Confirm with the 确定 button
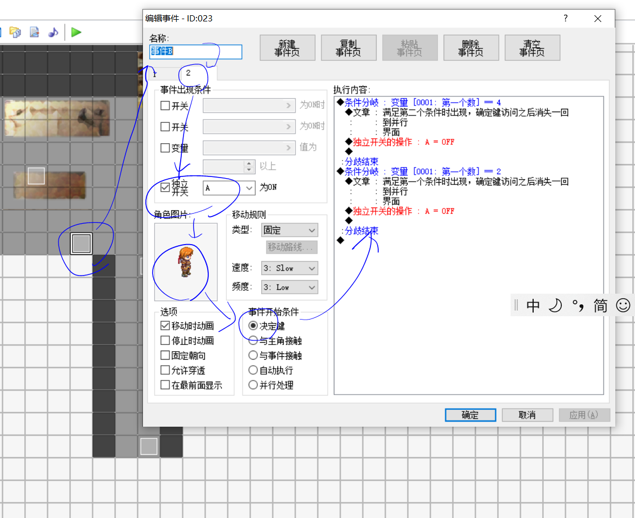This screenshot has width=635, height=518. point(470,415)
